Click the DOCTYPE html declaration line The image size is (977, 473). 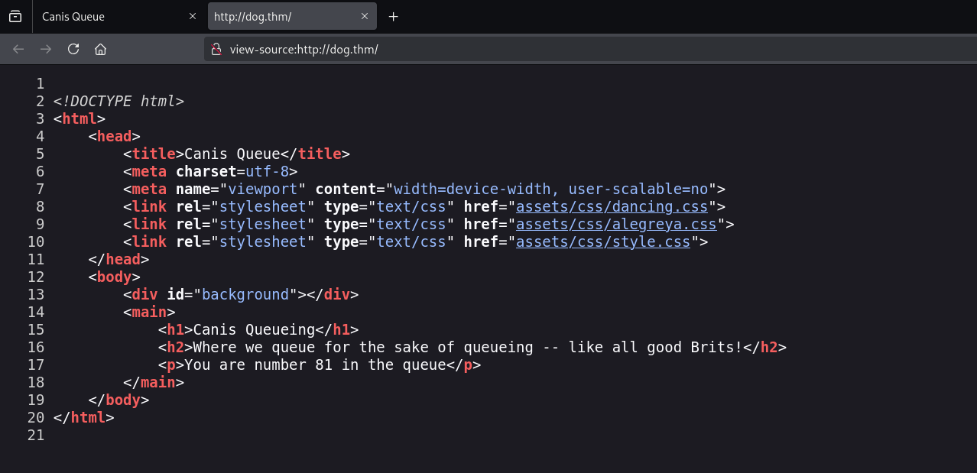tap(118, 101)
